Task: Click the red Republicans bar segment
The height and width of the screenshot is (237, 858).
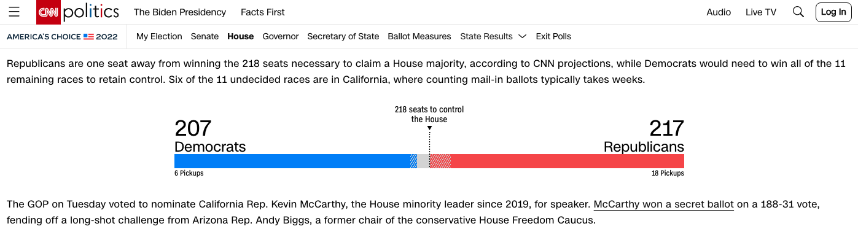Action: click(x=567, y=161)
